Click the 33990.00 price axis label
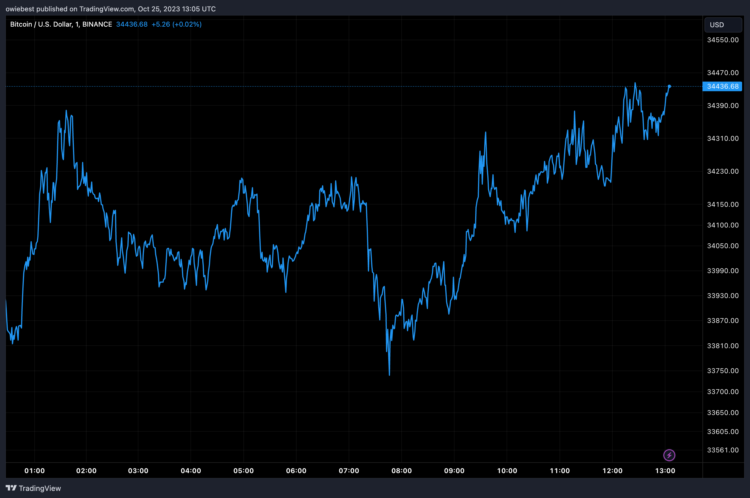The width and height of the screenshot is (750, 498). click(723, 271)
